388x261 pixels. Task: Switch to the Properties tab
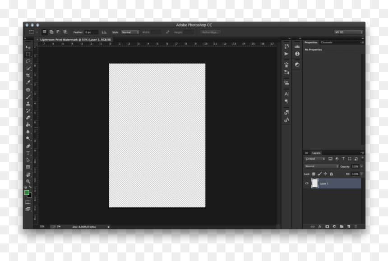click(311, 42)
